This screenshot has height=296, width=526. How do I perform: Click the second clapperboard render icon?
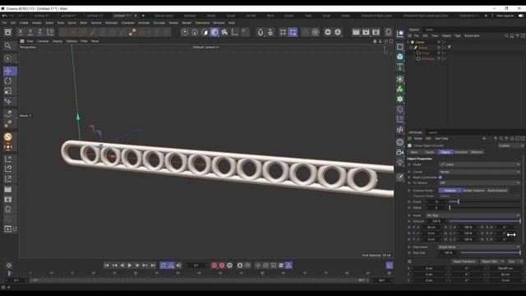tap(366, 32)
